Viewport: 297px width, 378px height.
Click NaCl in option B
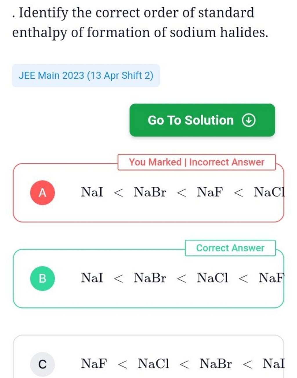pyautogui.click(x=212, y=278)
